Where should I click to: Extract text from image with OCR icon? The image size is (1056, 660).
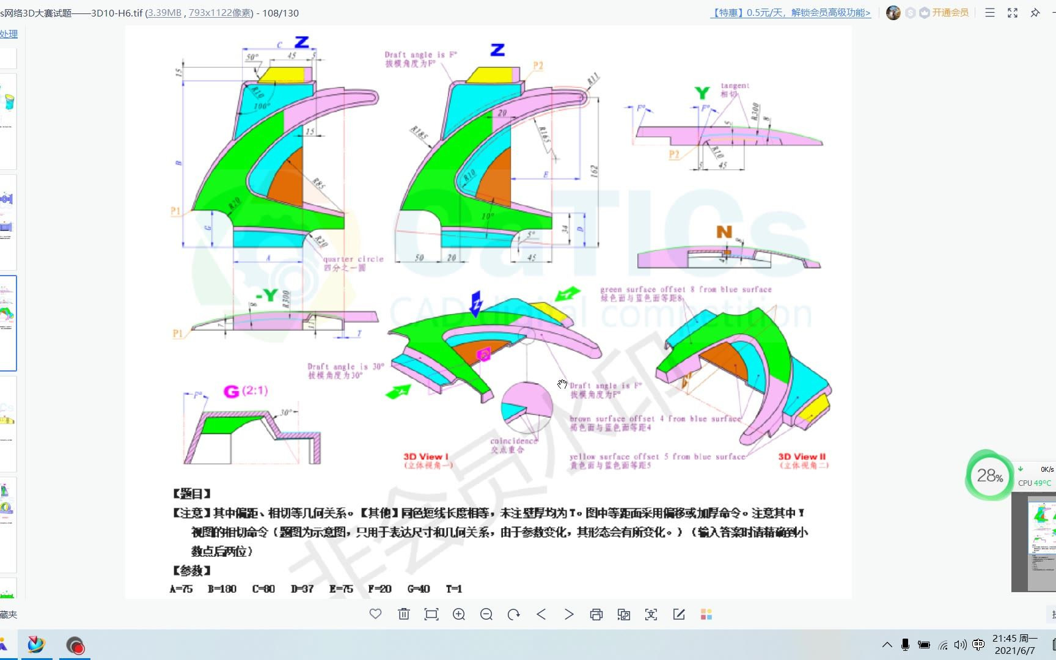click(x=651, y=614)
